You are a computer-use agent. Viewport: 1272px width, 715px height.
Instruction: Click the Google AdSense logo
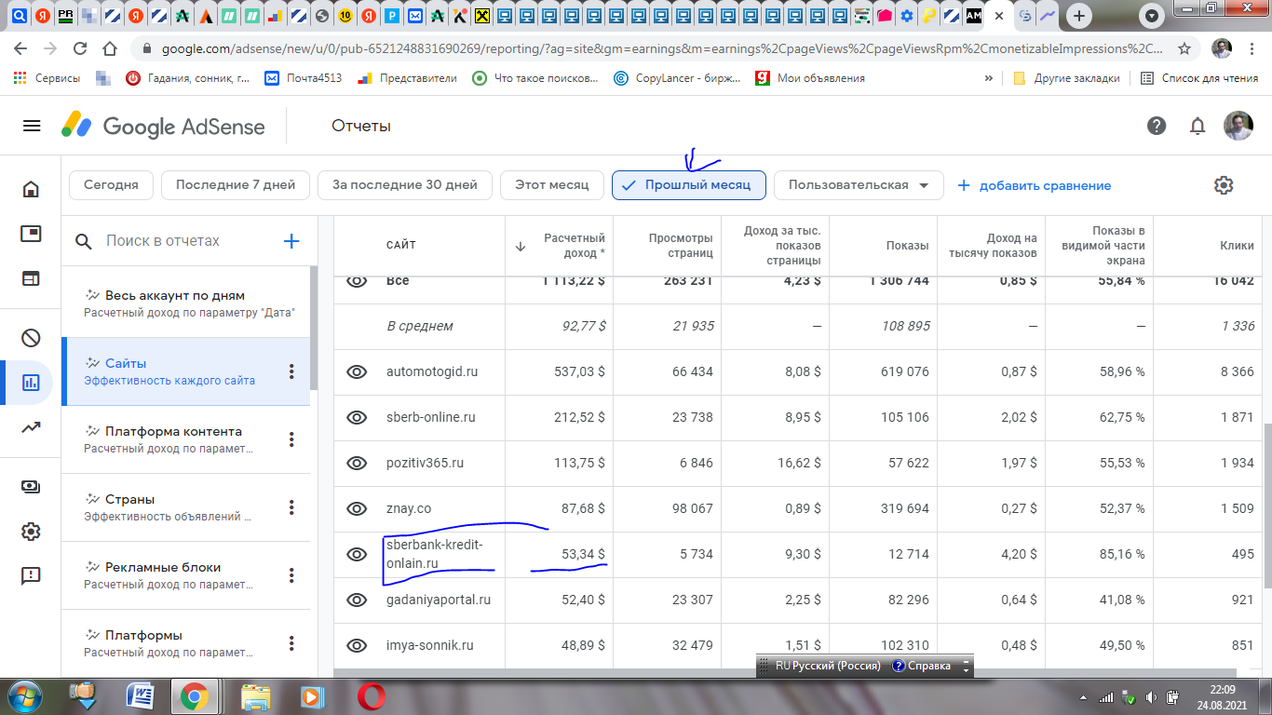(x=164, y=126)
